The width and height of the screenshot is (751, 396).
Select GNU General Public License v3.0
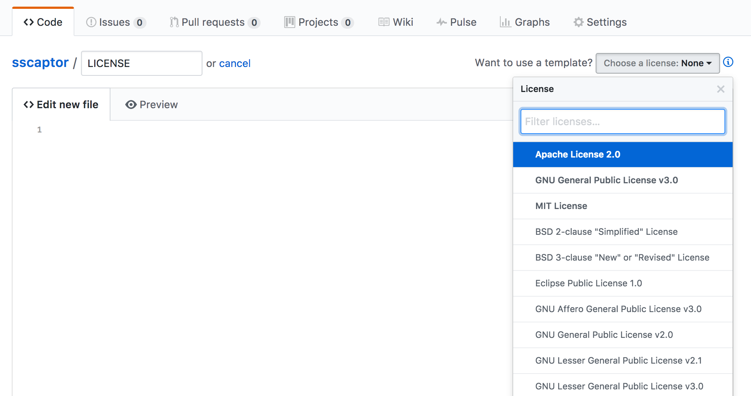pos(606,180)
